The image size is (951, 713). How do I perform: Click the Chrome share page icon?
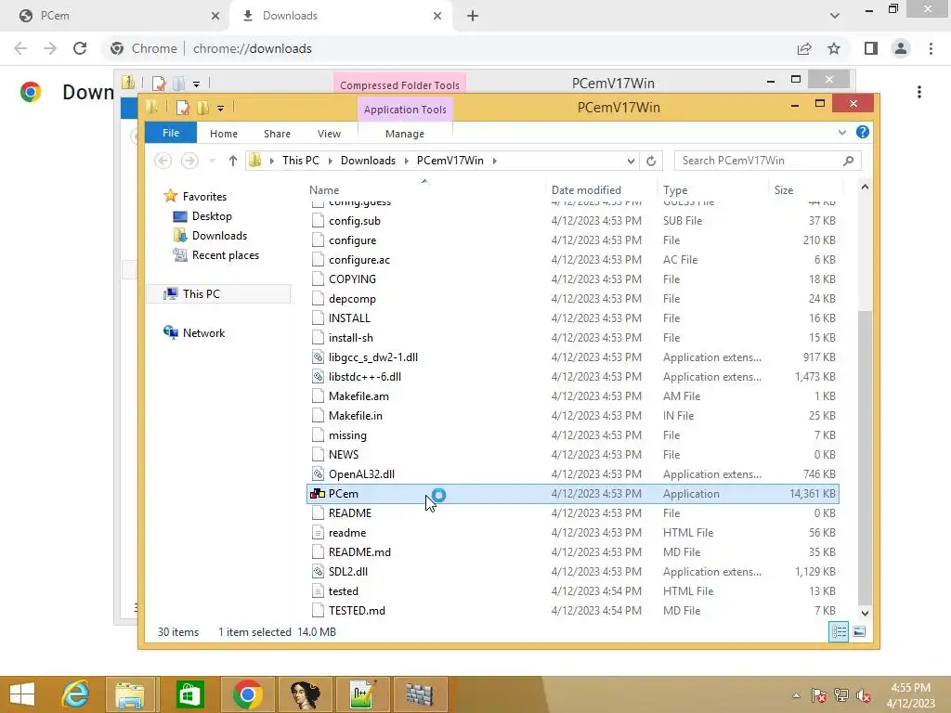pos(804,48)
